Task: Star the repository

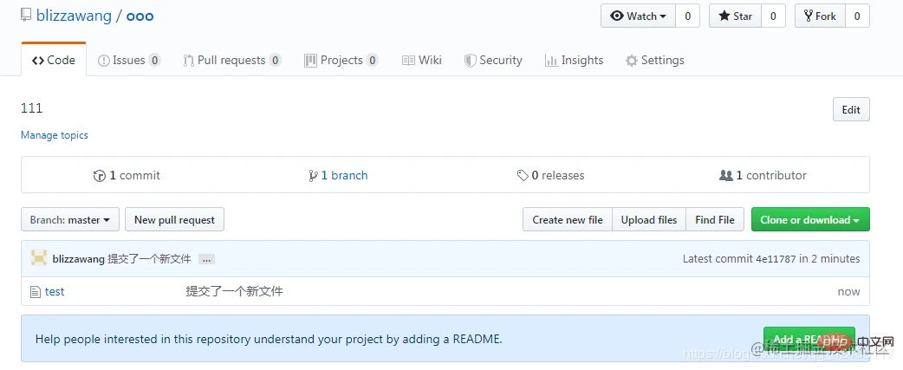Action: [x=735, y=16]
